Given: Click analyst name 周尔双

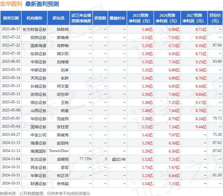Looking at the screenshot, I should tap(63, 54).
